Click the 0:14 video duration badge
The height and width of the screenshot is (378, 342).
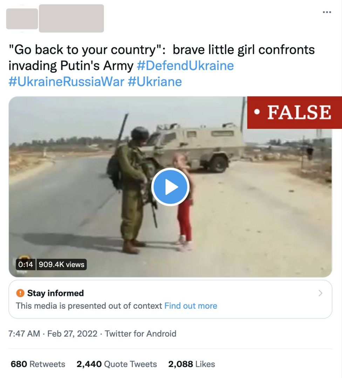25,264
